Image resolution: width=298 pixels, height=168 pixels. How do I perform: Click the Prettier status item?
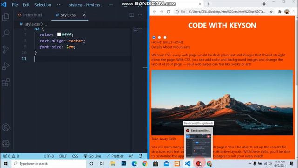coord(115,156)
